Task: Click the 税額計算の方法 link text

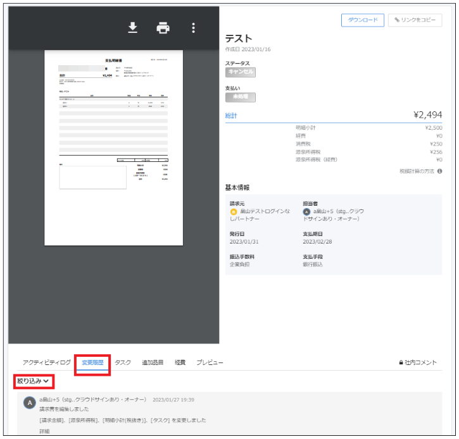Action: pyautogui.click(x=417, y=171)
